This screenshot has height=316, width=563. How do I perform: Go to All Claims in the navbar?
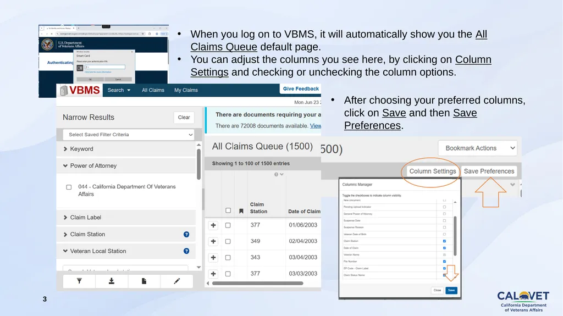click(153, 90)
